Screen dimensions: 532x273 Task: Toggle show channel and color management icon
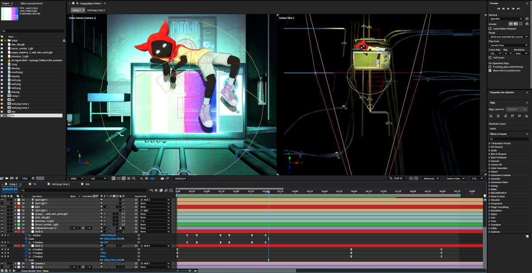pos(141,178)
